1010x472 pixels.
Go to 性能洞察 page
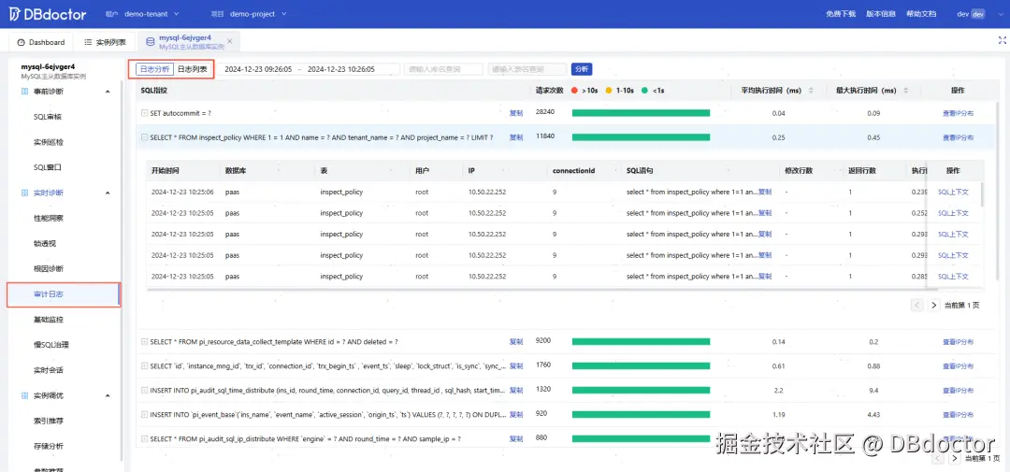pos(49,218)
